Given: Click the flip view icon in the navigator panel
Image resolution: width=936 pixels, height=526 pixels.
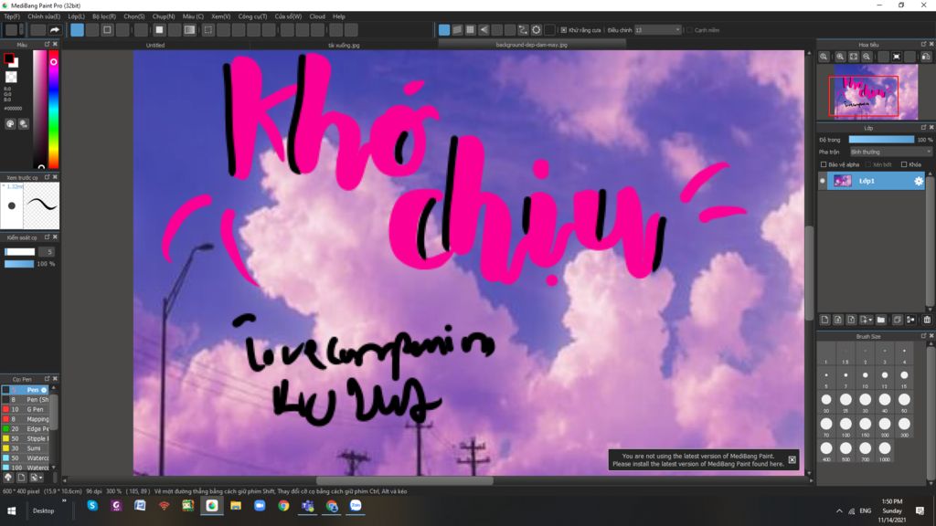Looking at the screenshot, I should tap(925, 57).
